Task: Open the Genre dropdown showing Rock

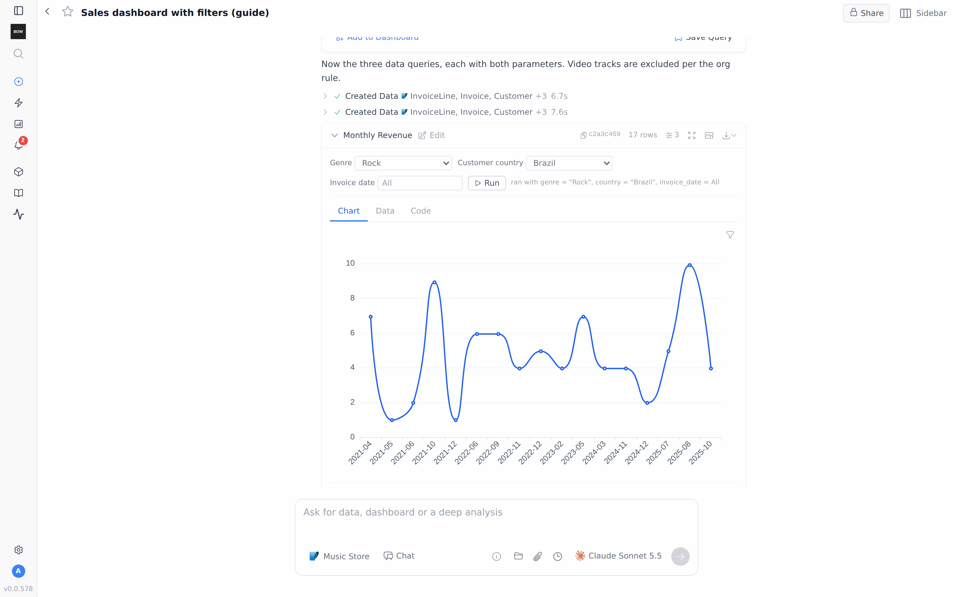Action: tap(403, 163)
